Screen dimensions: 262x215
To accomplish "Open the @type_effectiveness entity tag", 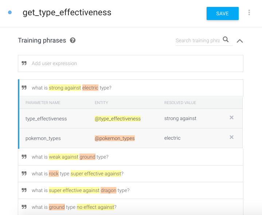I will (x=118, y=119).
